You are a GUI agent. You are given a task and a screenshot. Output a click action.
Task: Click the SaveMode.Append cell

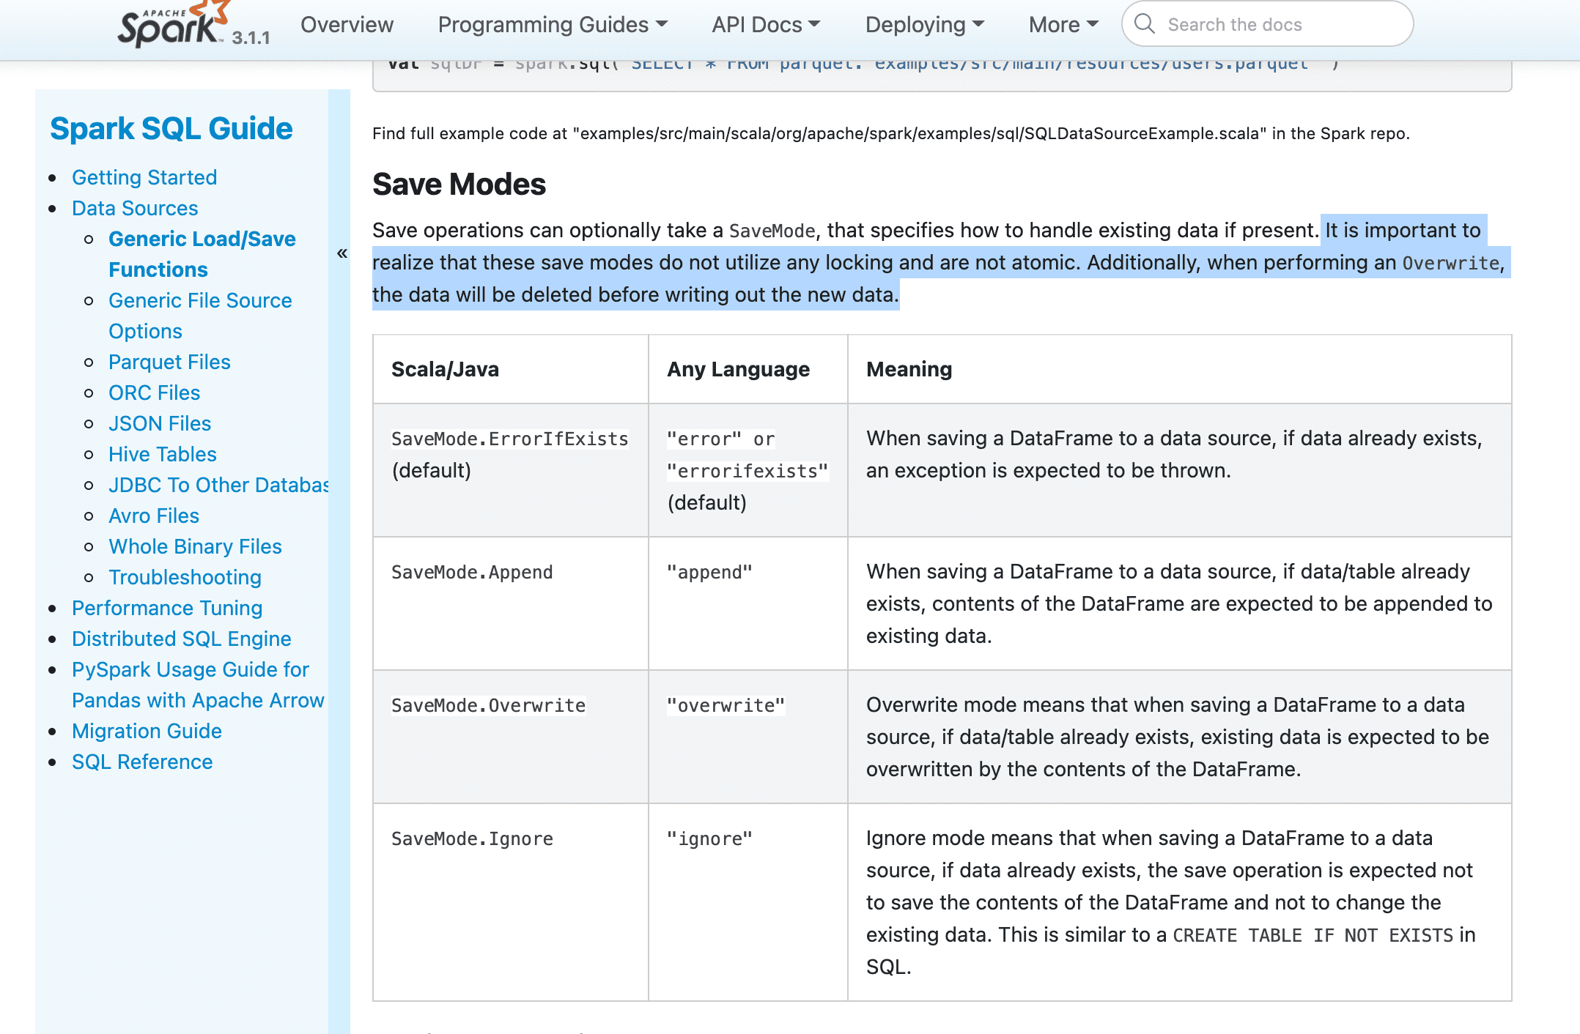click(x=510, y=603)
